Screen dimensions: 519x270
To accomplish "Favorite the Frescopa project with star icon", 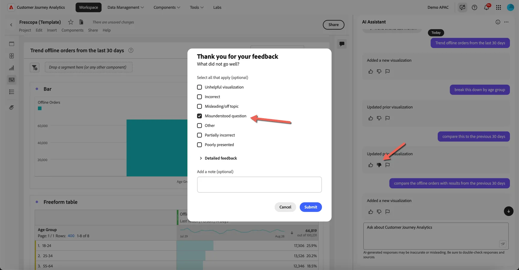I will tap(71, 22).
